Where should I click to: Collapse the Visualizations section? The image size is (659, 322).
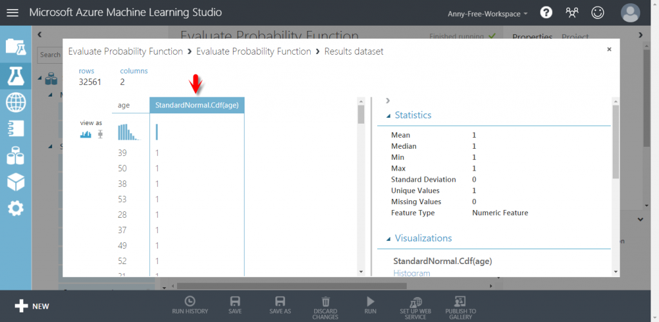click(388, 239)
